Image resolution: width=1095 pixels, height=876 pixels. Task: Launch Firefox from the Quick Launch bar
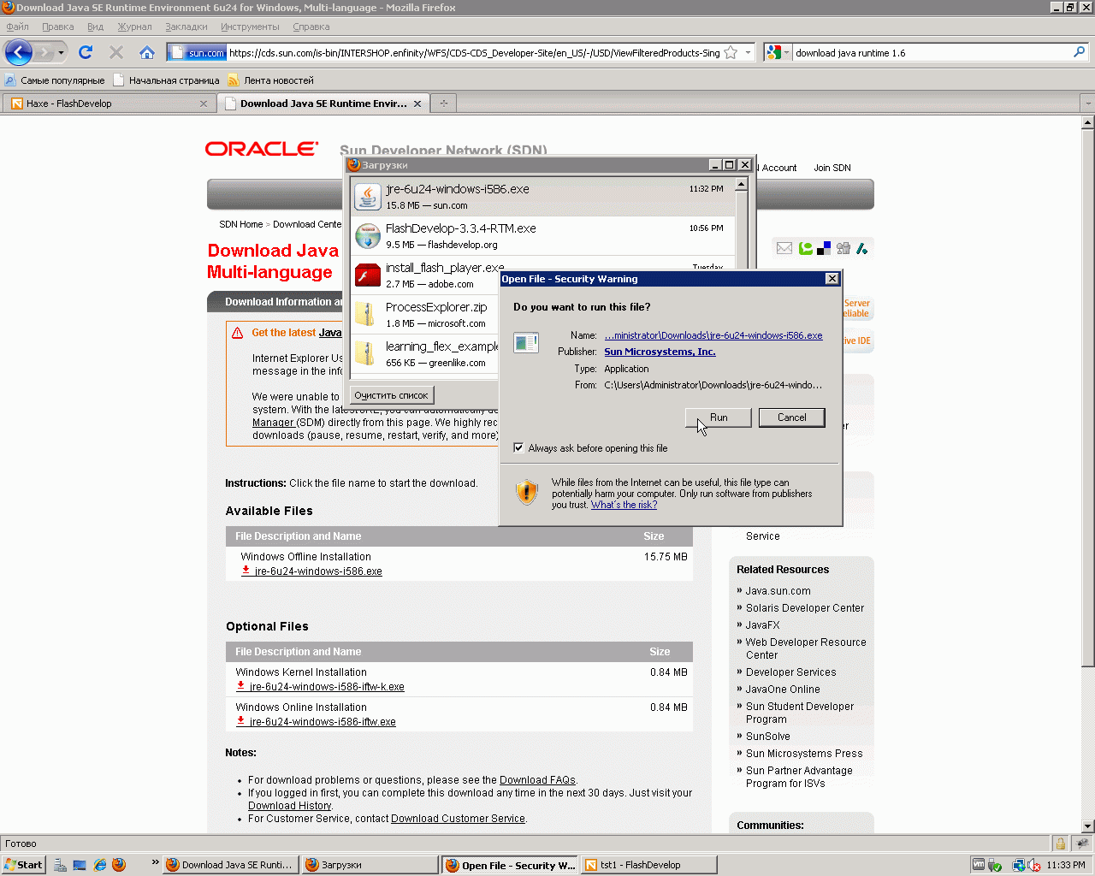coord(119,865)
